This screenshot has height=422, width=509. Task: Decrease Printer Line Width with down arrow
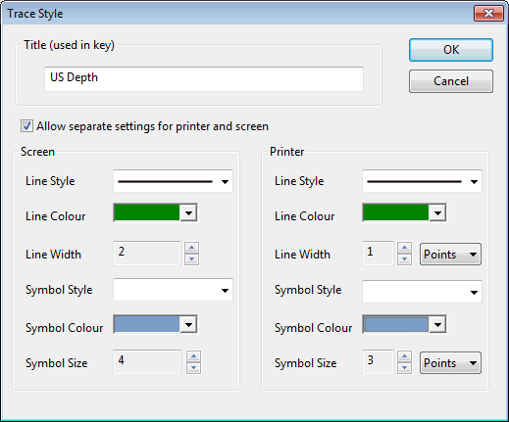point(404,259)
